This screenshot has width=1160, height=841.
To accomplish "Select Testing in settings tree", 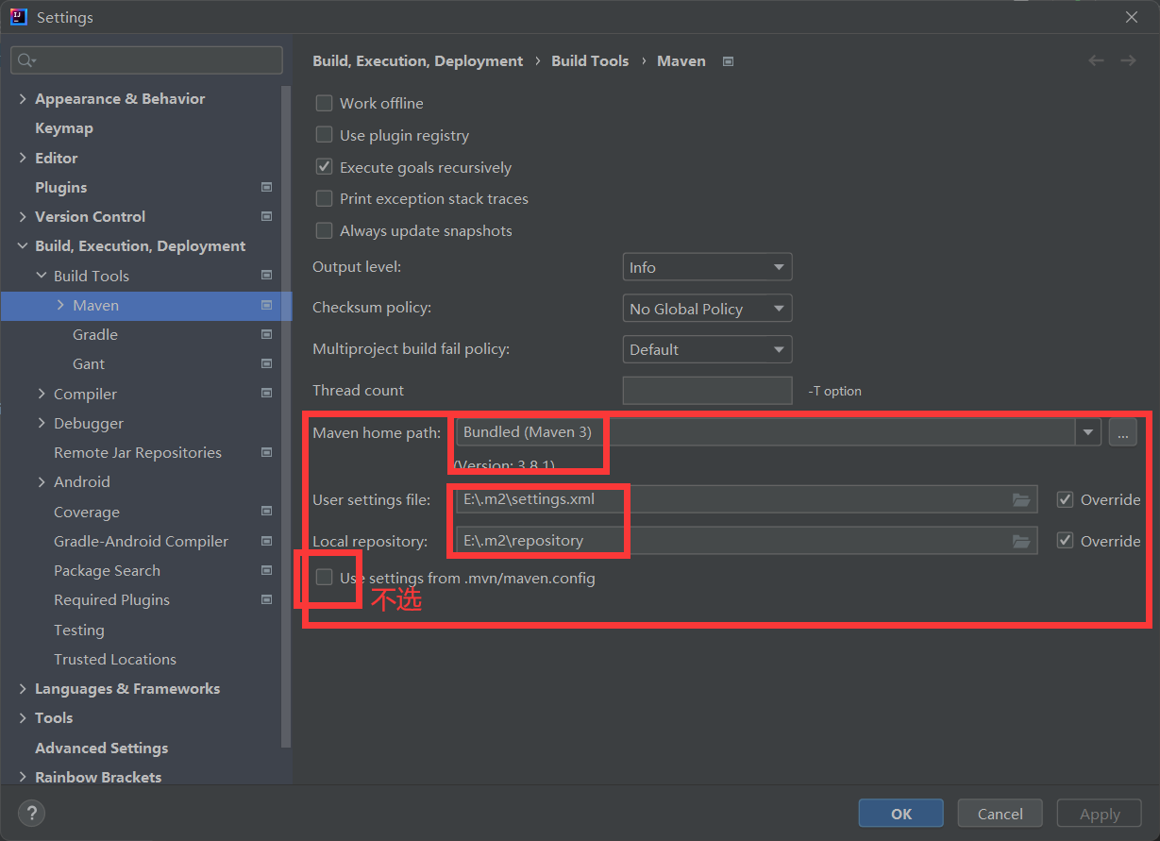I will tap(79, 630).
